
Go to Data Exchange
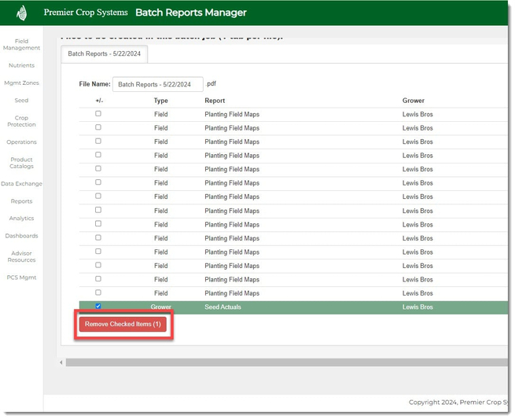(22, 184)
